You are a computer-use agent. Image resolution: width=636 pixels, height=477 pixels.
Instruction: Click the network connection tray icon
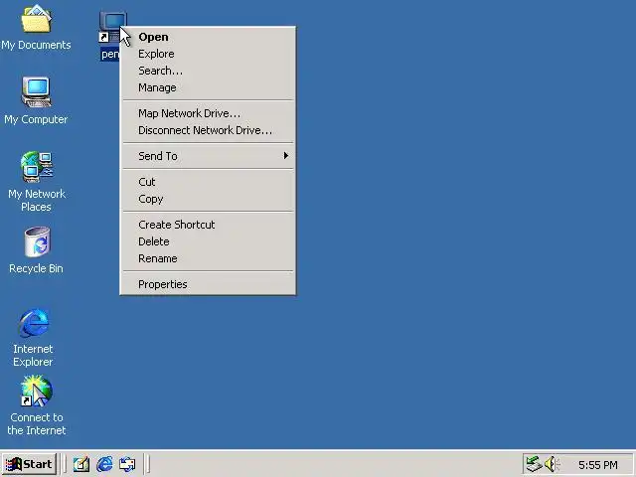[534, 464]
